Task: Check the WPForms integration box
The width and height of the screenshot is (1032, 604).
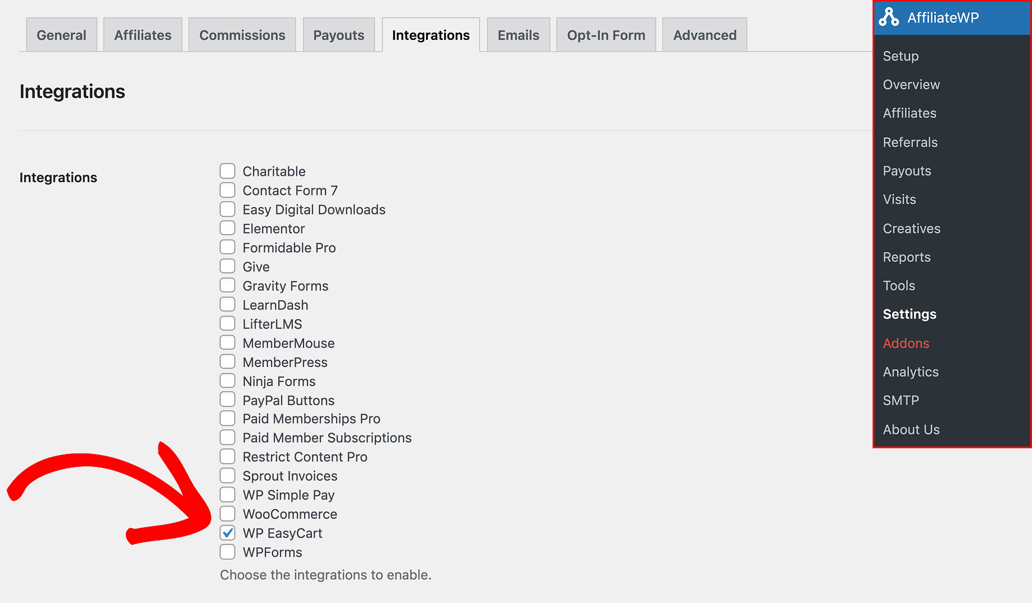Action: [228, 551]
